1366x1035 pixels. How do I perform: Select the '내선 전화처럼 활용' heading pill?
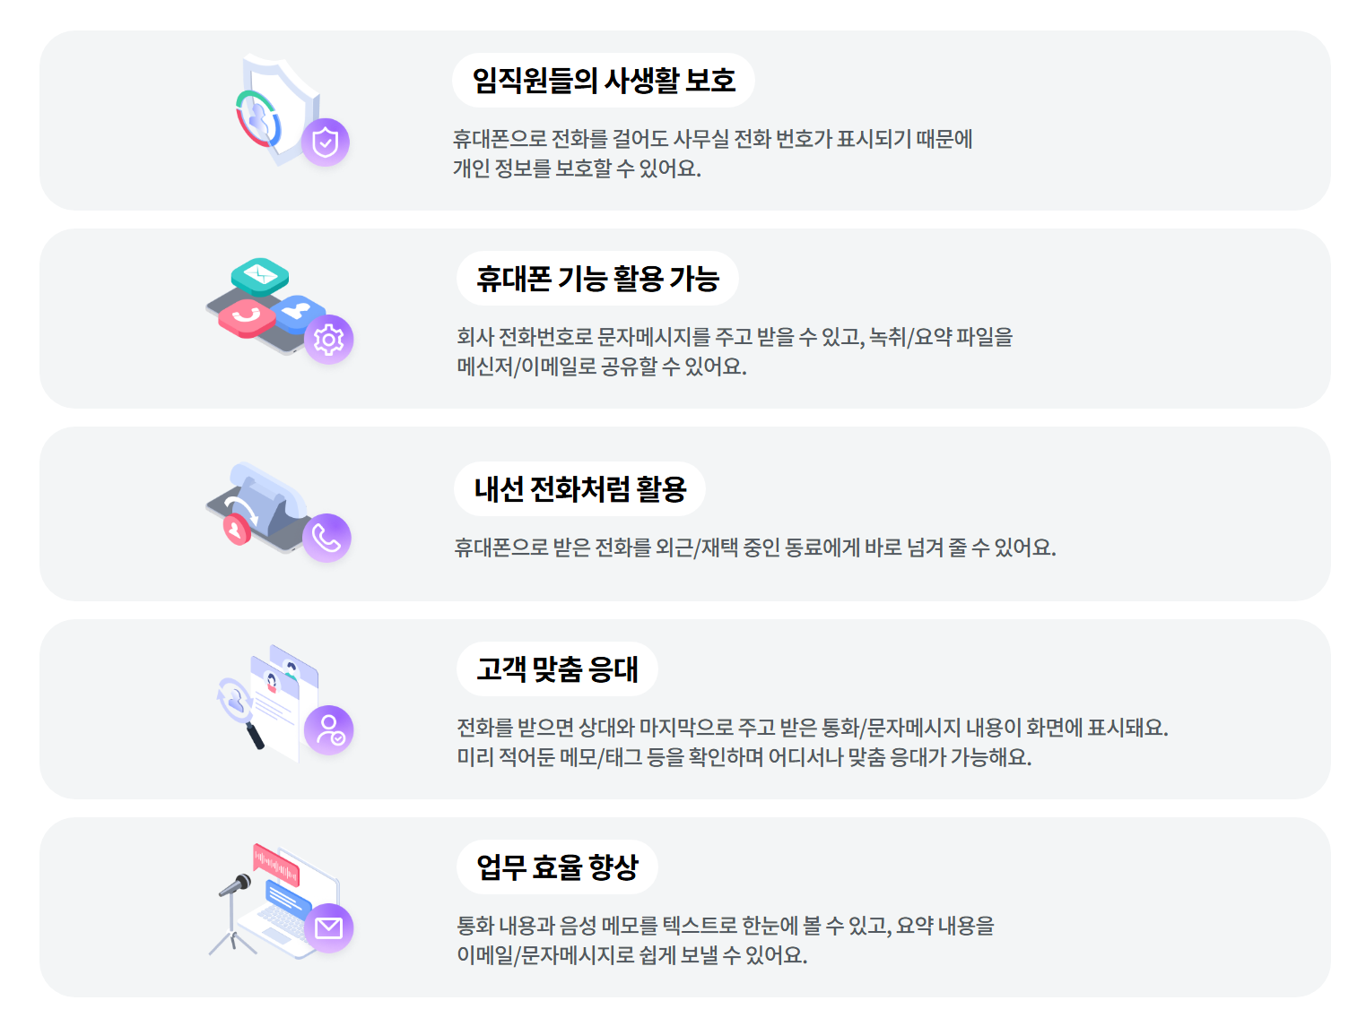(580, 489)
